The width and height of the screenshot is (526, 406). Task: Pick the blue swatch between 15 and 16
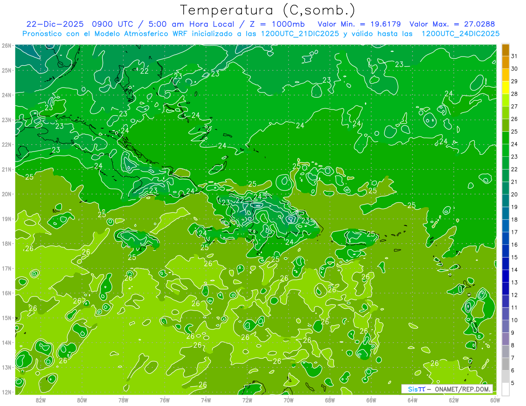pyautogui.click(x=505, y=251)
